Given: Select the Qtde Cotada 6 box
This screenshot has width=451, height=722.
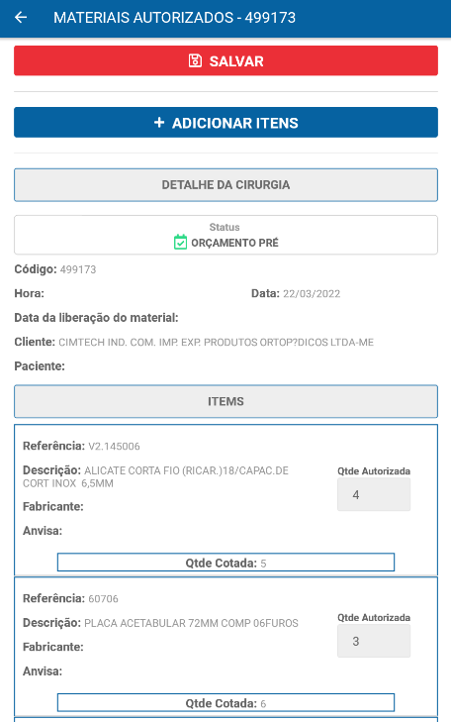Looking at the screenshot, I should [225, 703].
